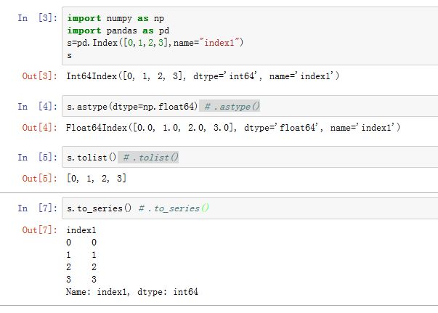Click the Float64Index output text
Image resolution: width=438 pixels, height=313 pixels.
click(x=233, y=128)
